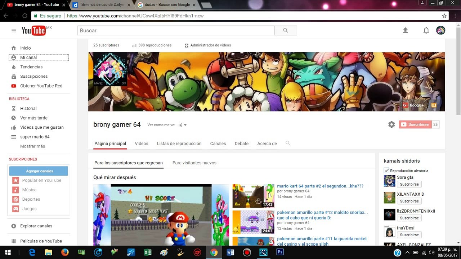
Task: Open Word from the taskbar
Action: pyautogui.click(x=230, y=253)
